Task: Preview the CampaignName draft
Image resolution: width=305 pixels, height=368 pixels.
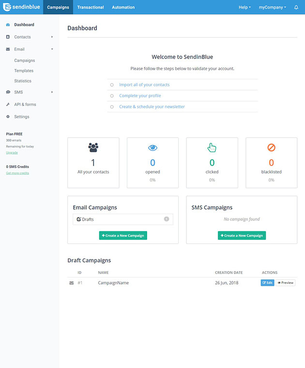Action: (285, 283)
